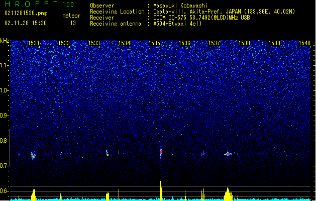Click the 1531 time marker
Viewport: 316px width, 201px height.
(x=34, y=43)
